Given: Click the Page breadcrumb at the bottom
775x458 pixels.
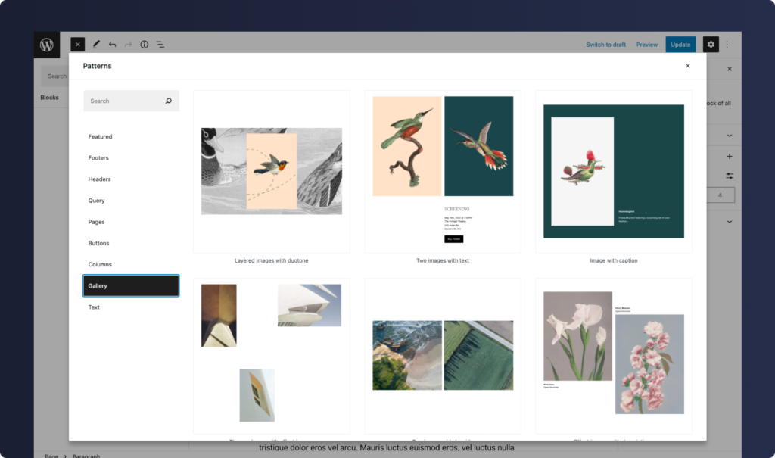Looking at the screenshot, I should click(51, 456).
